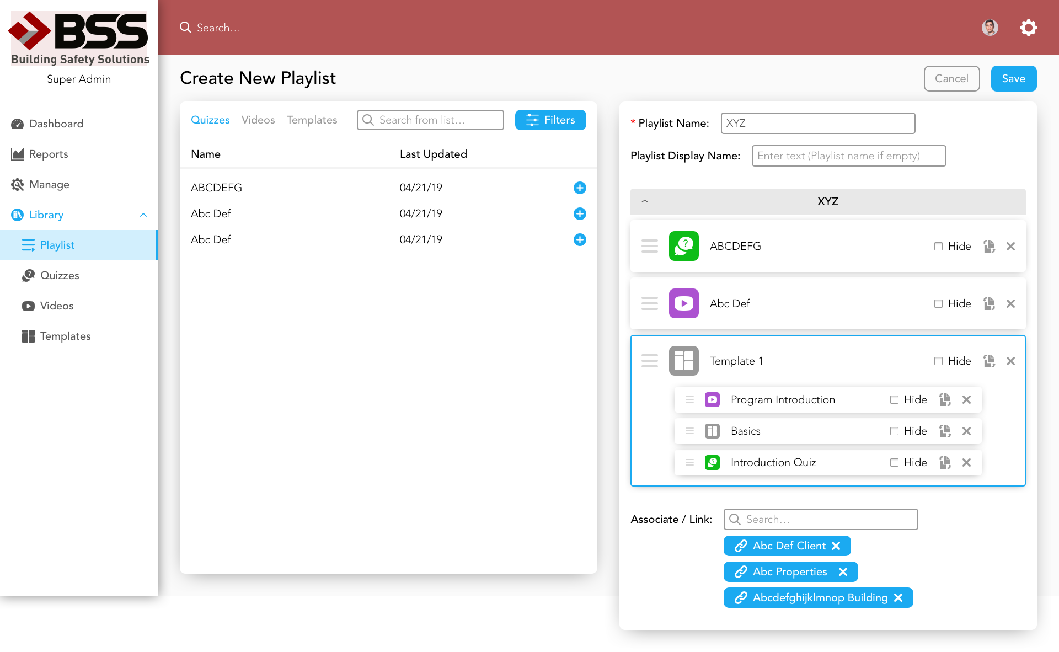Image resolution: width=1059 pixels, height=652 pixels.
Task: Switch to the Videos tab
Action: 258,120
